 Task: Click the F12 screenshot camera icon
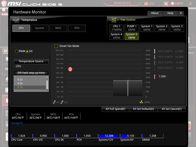[146, 4]
